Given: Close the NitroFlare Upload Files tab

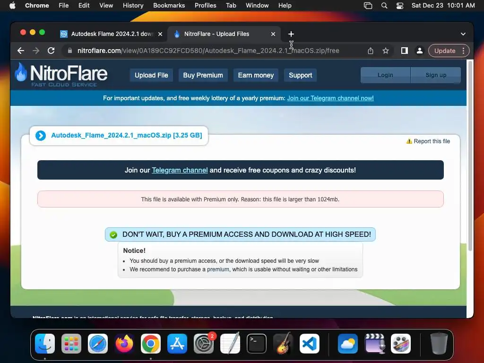Looking at the screenshot, I should [x=273, y=34].
